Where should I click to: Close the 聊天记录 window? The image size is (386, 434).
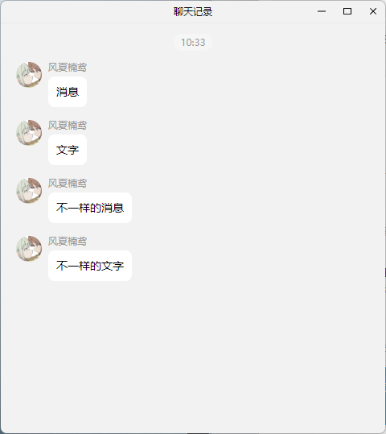373,11
